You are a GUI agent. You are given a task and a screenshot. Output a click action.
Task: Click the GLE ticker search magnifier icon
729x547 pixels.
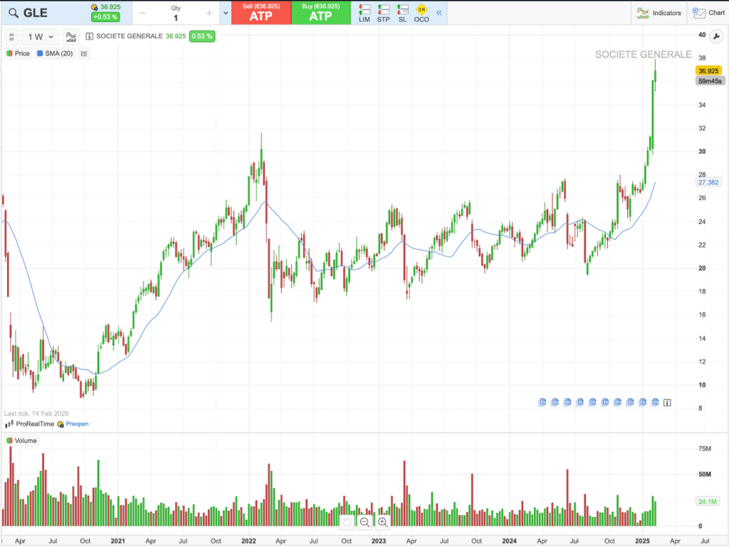[14, 13]
